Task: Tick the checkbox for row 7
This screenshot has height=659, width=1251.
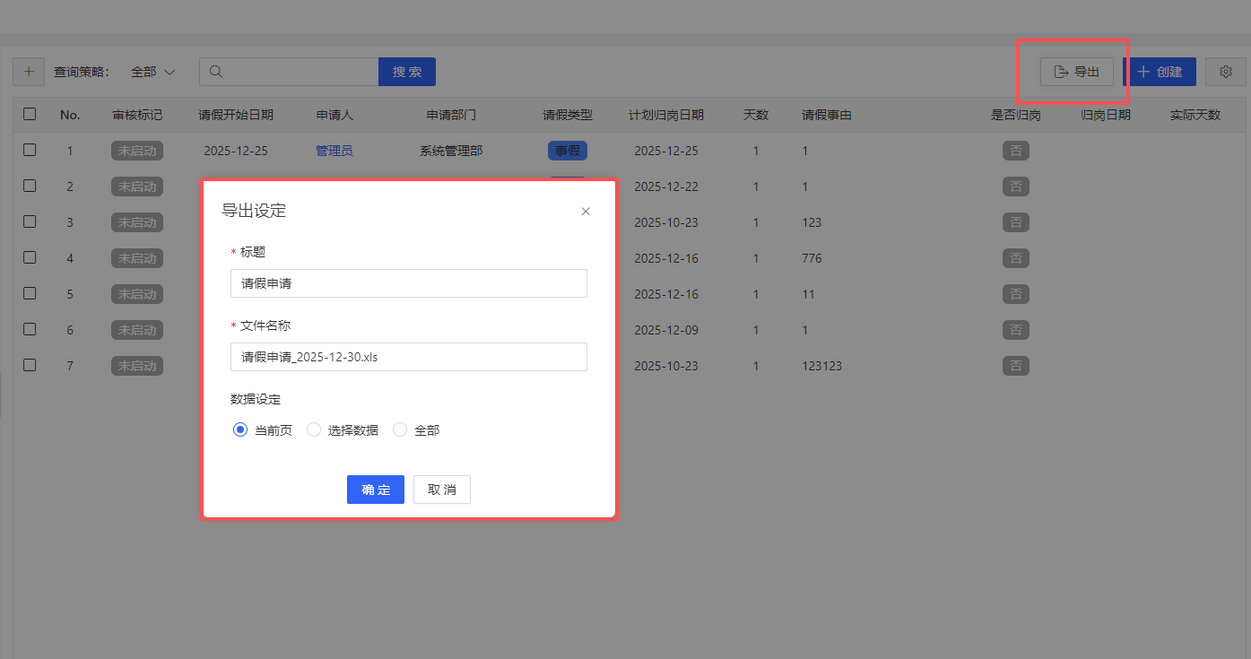Action: [30, 365]
